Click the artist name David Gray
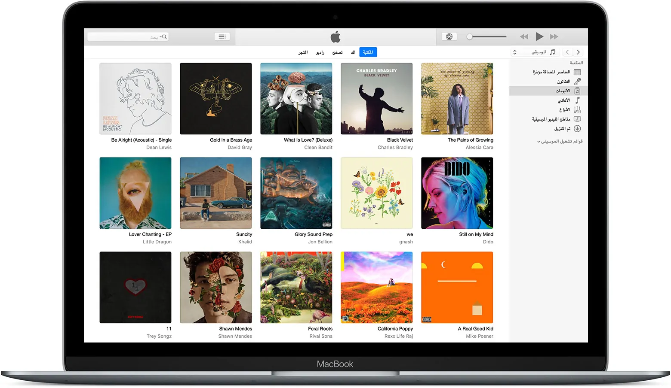The height and width of the screenshot is (388, 671). 240,148
